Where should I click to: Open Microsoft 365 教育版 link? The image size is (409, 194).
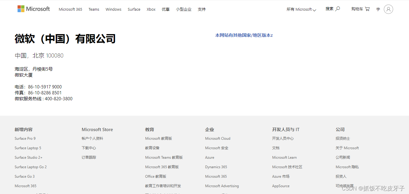pos(162,167)
